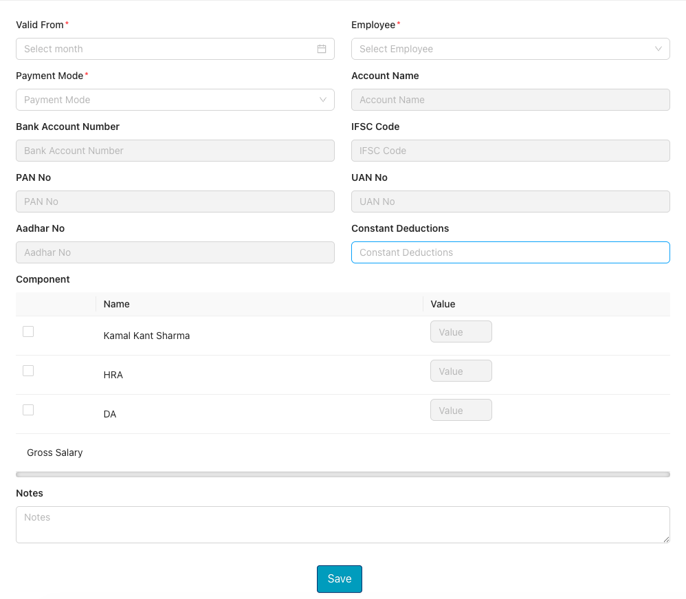
Task: Click the Component table header row
Action: pos(343,304)
